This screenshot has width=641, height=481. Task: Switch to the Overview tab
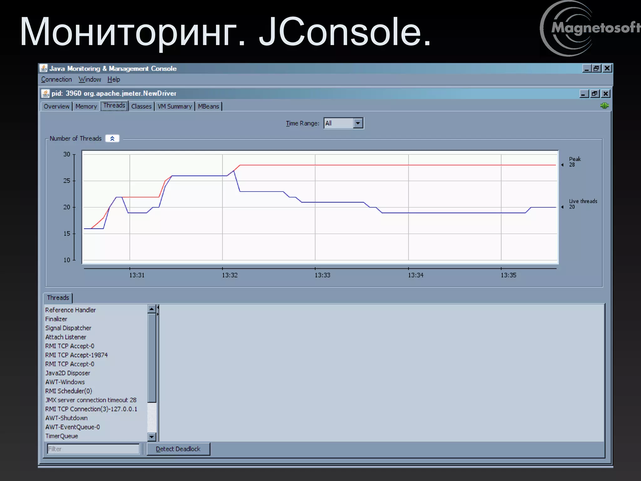(x=56, y=106)
